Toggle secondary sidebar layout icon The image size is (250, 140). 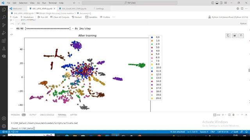(x=221, y=3)
